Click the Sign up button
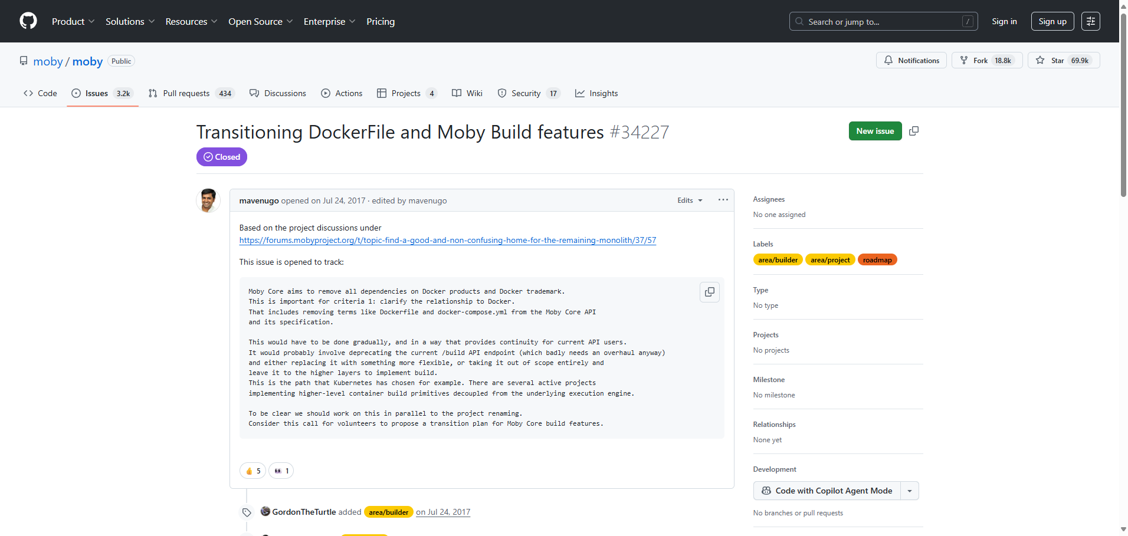The image size is (1128, 536). pos(1052,21)
